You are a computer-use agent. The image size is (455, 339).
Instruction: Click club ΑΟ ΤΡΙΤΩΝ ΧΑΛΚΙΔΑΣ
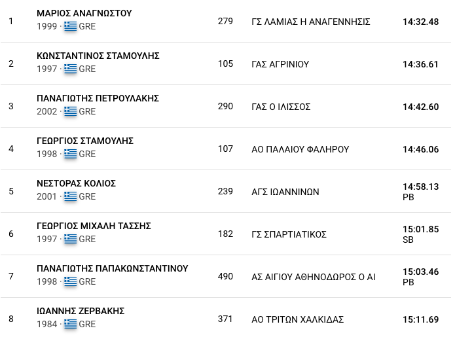tap(298, 319)
